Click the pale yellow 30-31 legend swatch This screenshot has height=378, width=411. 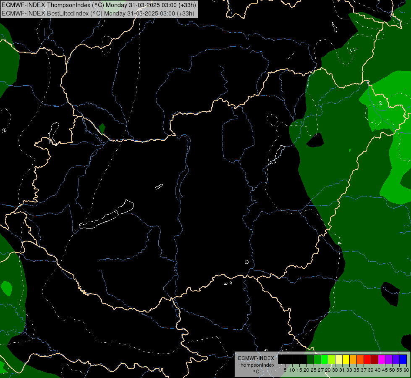point(339,359)
